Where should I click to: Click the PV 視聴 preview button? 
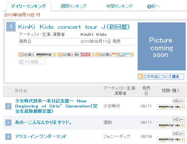click(32, 62)
